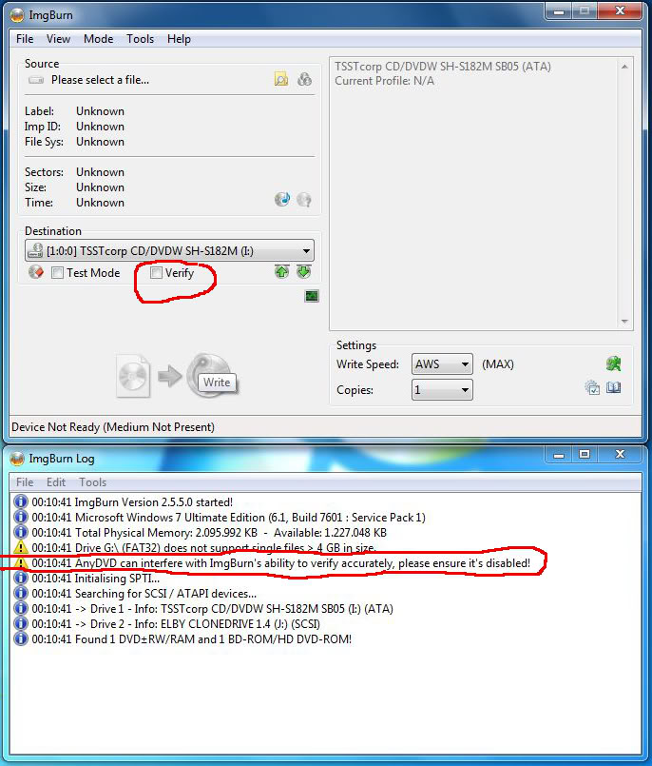Image resolution: width=652 pixels, height=766 pixels.
Task: Open the Write Speed AWS dropdown
Action: (x=442, y=363)
